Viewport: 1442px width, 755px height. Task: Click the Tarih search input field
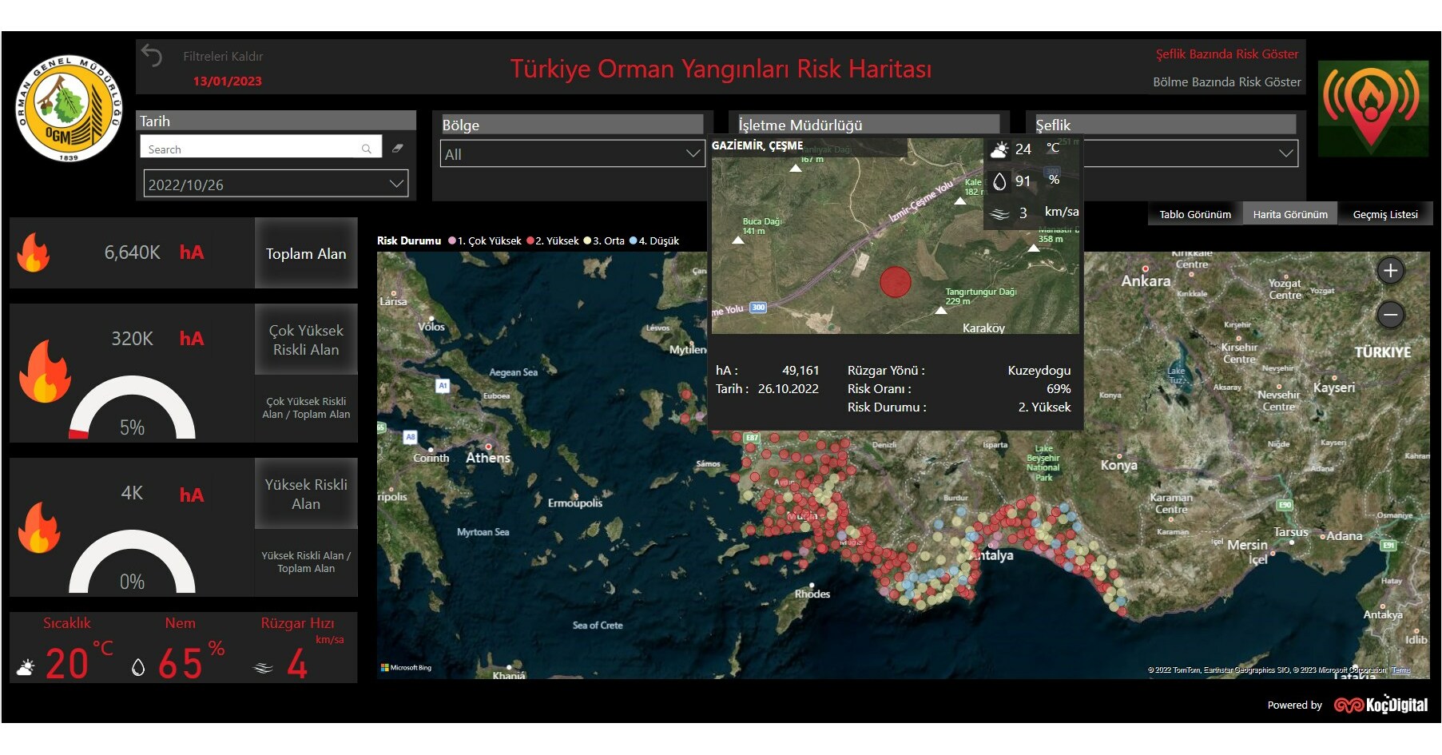point(252,149)
